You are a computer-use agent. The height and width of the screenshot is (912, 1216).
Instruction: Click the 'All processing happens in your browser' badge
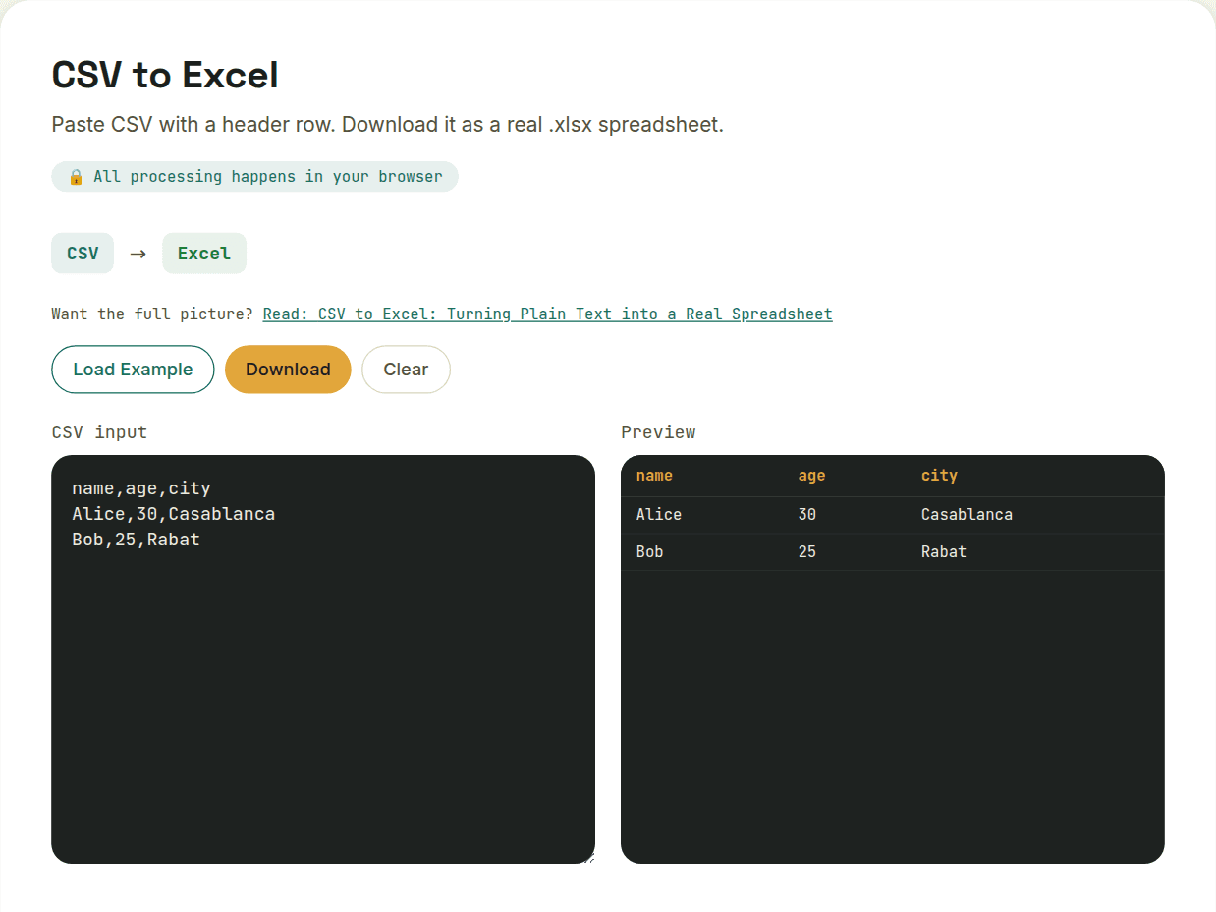coord(254,177)
